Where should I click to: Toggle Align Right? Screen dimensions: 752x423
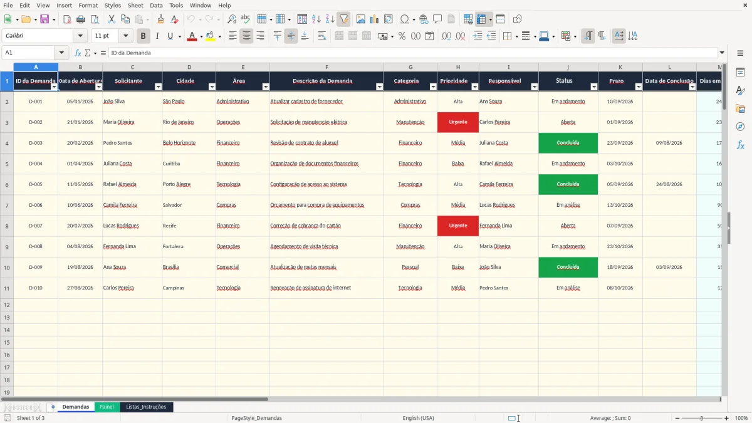point(260,36)
